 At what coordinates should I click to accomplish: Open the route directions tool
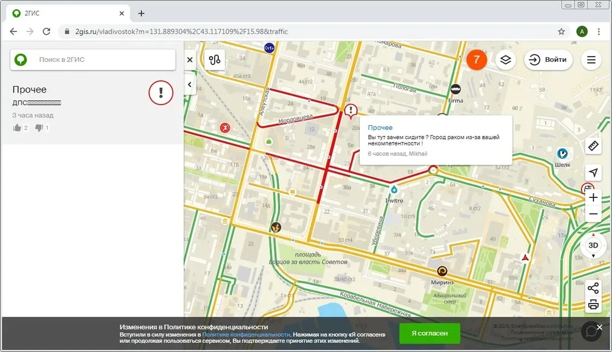click(x=215, y=59)
